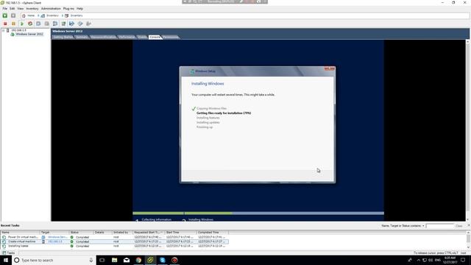471x265 pixels.
Task: Select the Create virtual machine task row
Action: click(114, 241)
